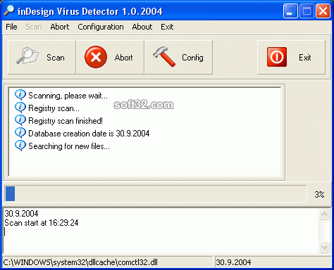
Task: Choose Exit in the menu bar
Action: [167, 27]
